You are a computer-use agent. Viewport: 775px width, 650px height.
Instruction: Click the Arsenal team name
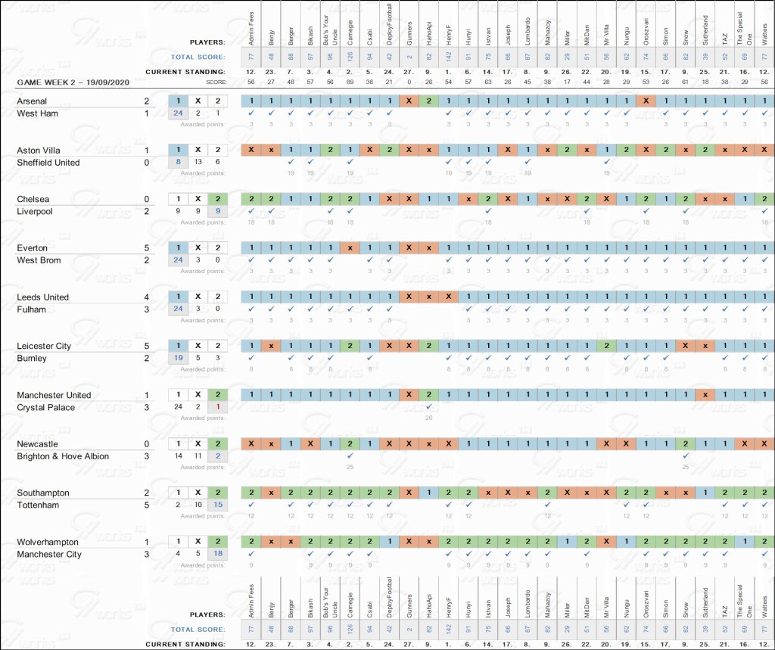pyautogui.click(x=32, y=101)
